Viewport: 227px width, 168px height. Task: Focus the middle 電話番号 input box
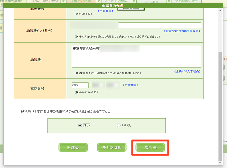click(98, 85)
